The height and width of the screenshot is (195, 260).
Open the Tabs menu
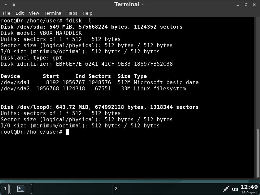coord(72,13)
